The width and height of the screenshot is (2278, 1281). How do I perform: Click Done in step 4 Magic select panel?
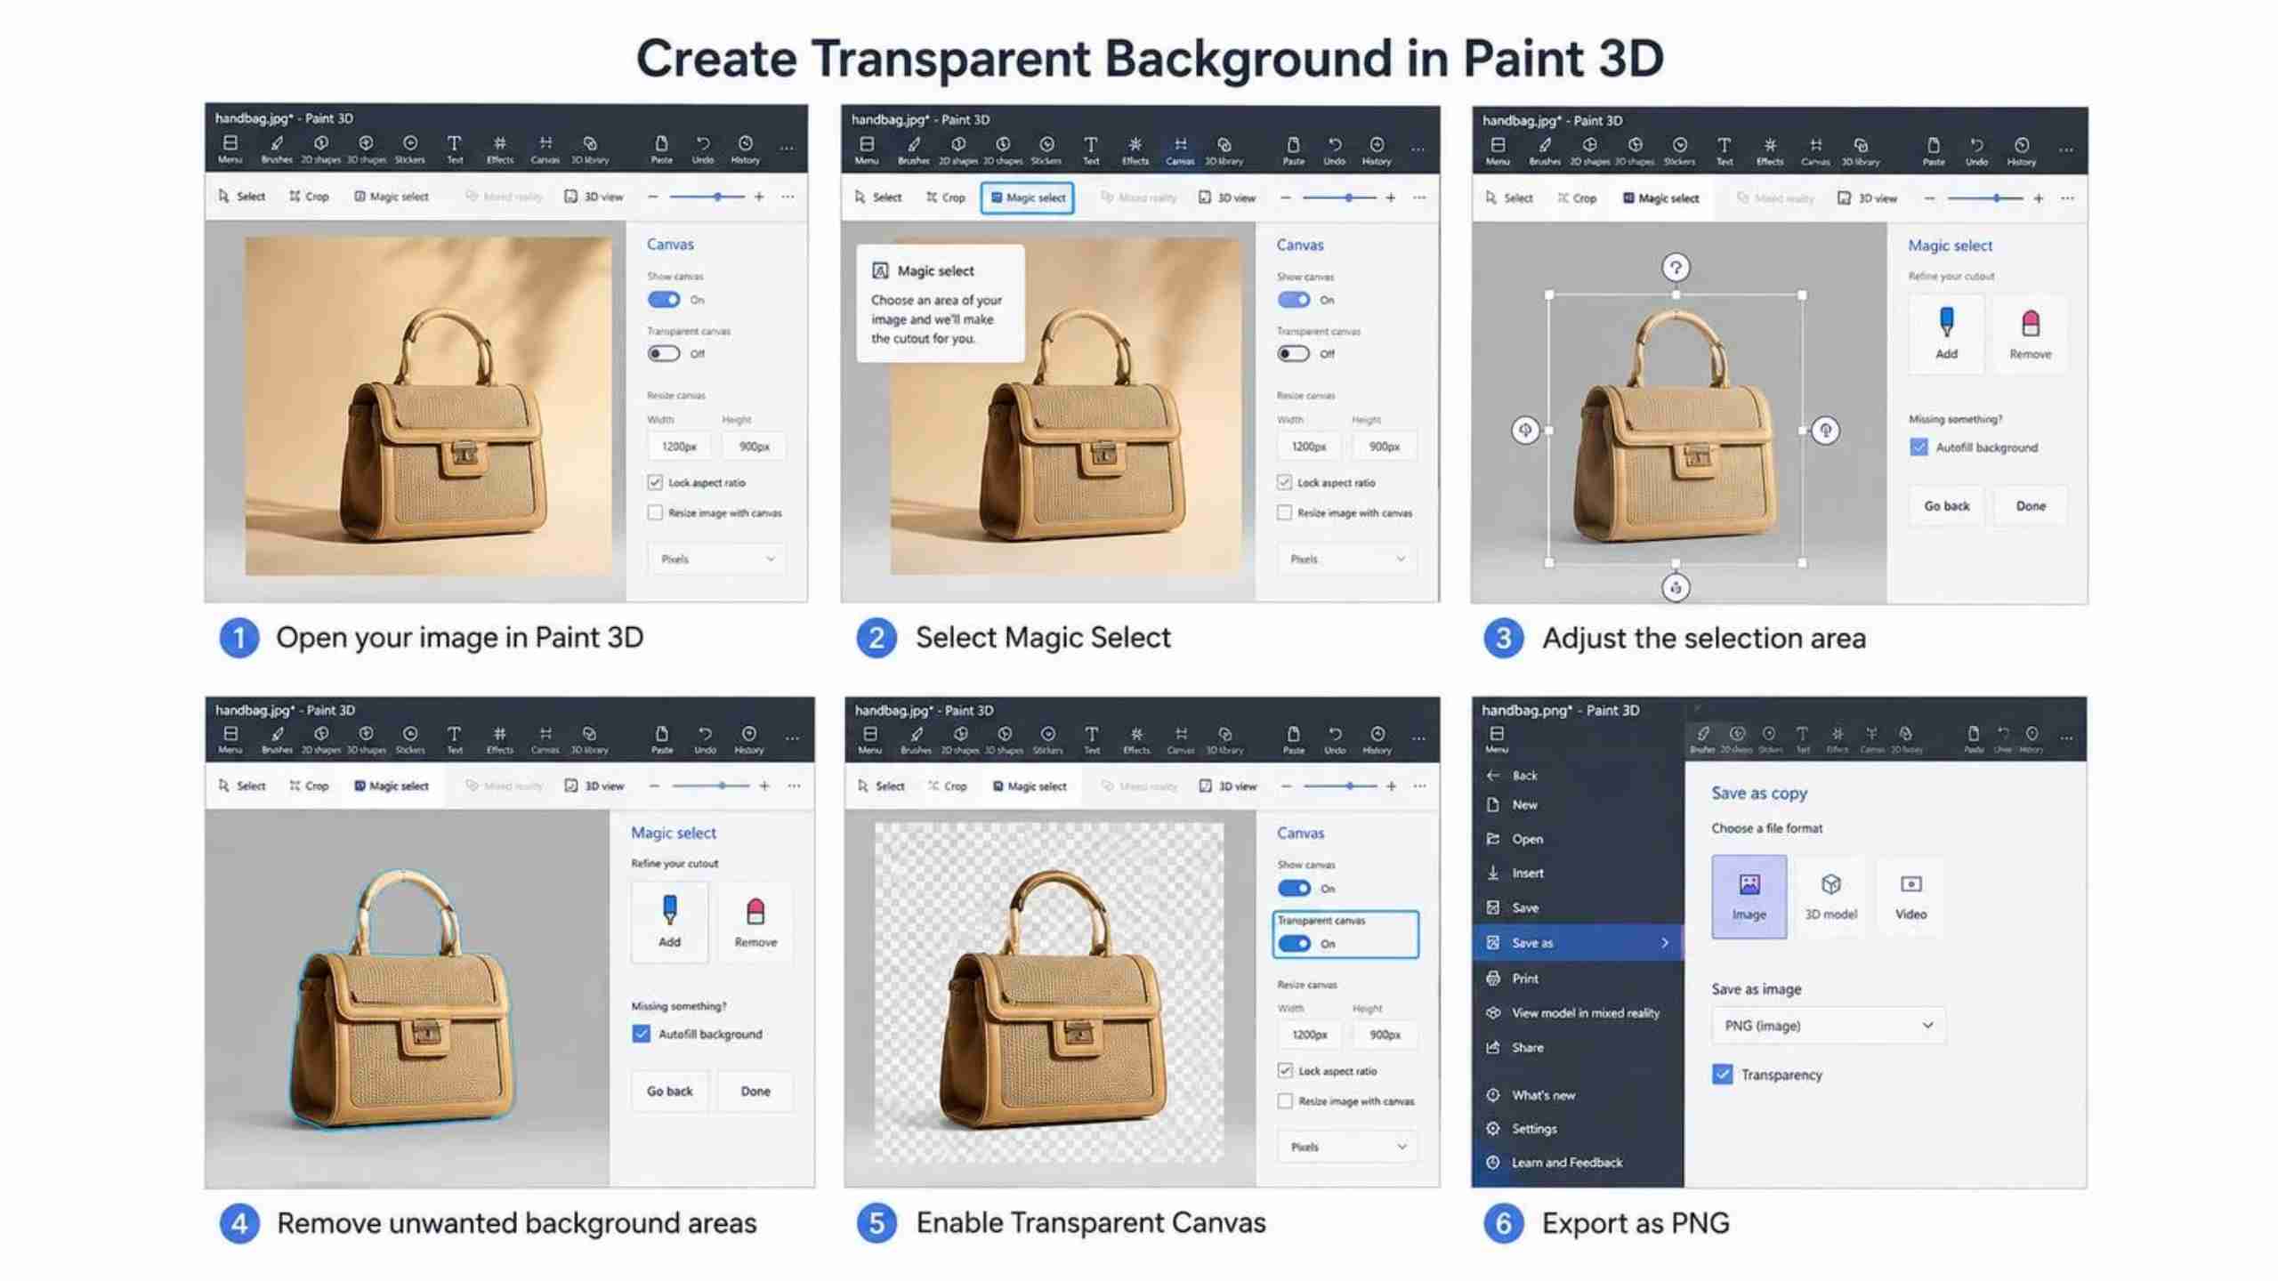[755, 1091]
